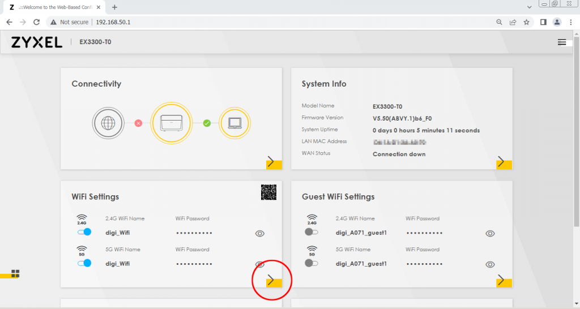Image resolution: width=580 pixels, height=309 pixels.
Task: Enable the 2.4G guest WiFi toggle
Action: point(312,232)
